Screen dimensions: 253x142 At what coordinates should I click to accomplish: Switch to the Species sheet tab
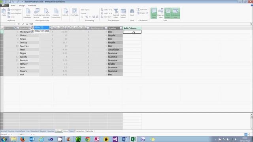(51, 131)
